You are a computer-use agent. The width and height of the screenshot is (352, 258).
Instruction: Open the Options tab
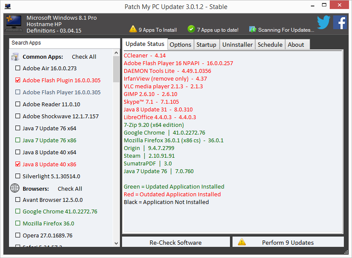click(180, 45)
